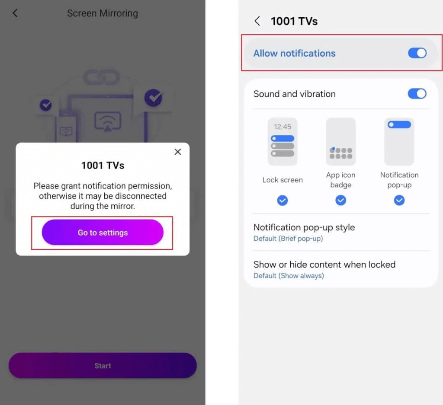Tap the Allow notifications label

pyautogui.click(x=294, y=53)
